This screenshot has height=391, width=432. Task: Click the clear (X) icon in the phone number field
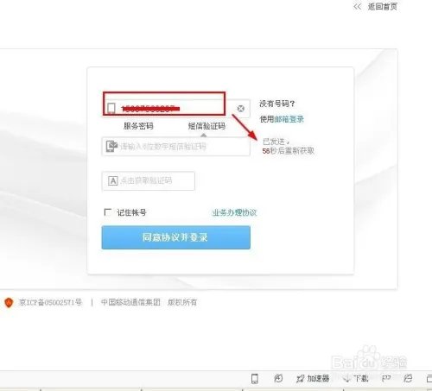(x=240, y=109)
